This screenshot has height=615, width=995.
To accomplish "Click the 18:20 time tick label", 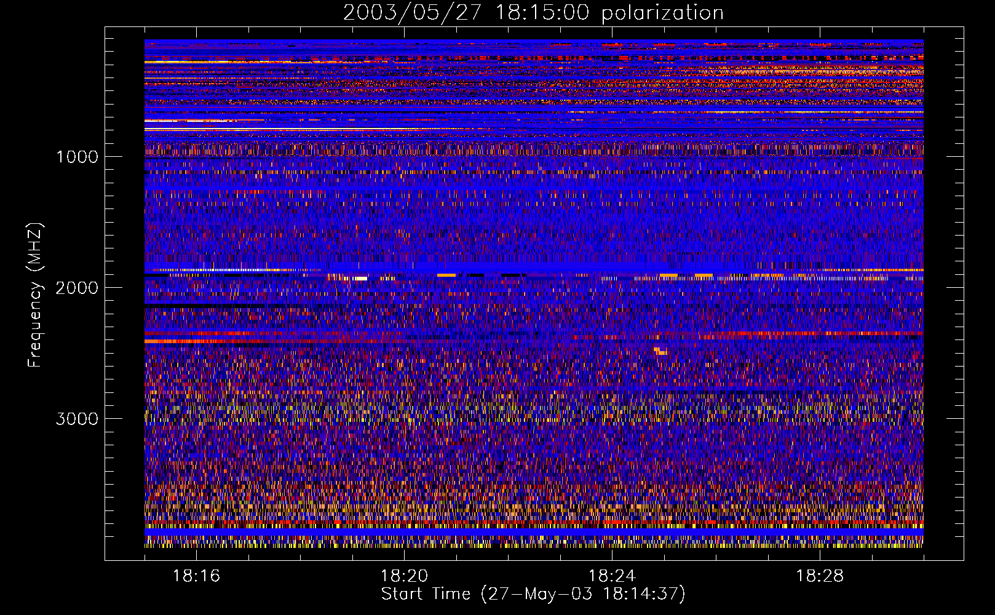I will point(404,576).
